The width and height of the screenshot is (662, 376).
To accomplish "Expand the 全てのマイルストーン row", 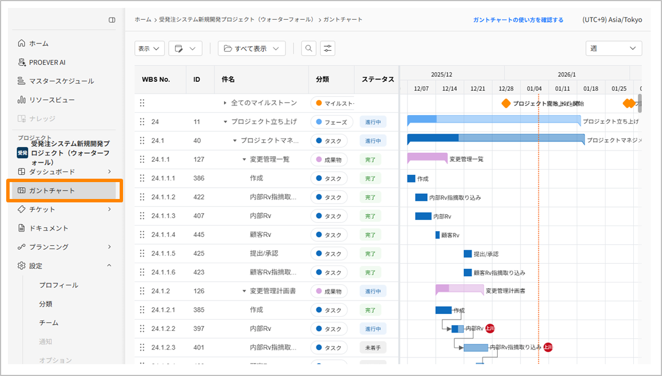I will pyautogui.click(x=225, y=103).
